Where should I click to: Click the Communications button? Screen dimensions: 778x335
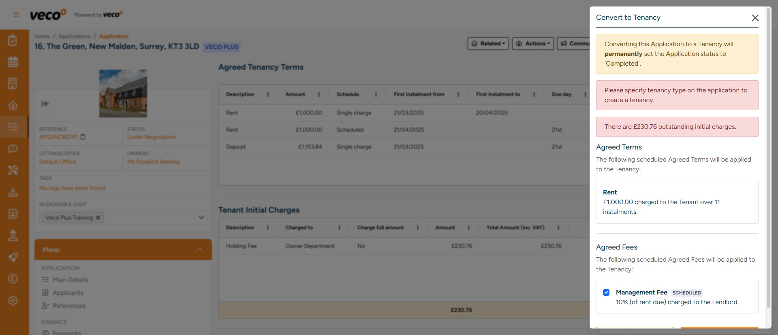[574, 43]
